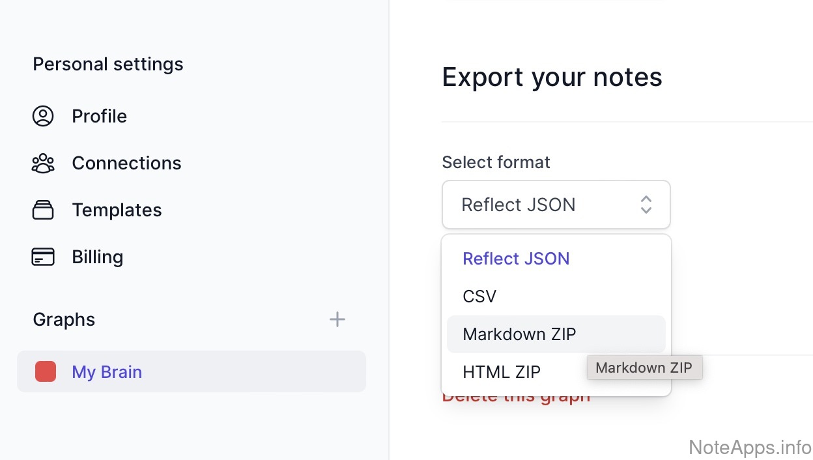Add a new graph with plus icon
813x460 pixels.
pos(337,319)
